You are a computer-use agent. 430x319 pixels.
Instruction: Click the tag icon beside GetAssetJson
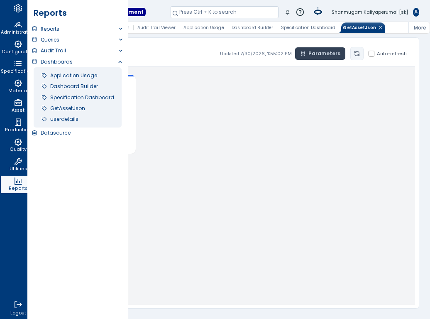pos(44,108)
